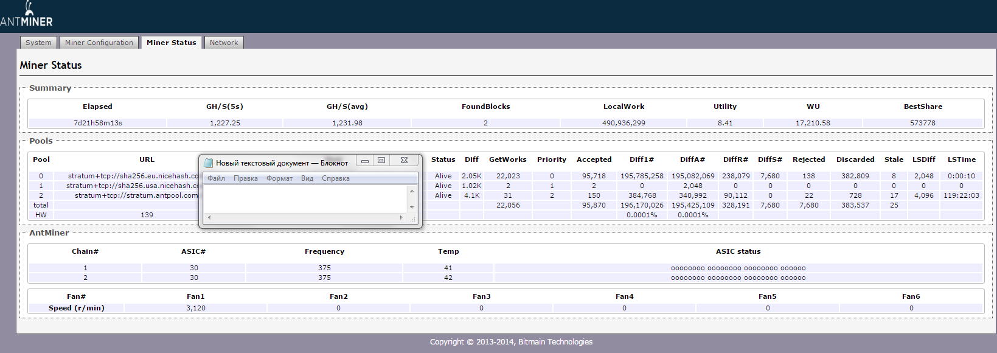Switch to the System tab
The image size is (997, 353).
tap(38, 43)
